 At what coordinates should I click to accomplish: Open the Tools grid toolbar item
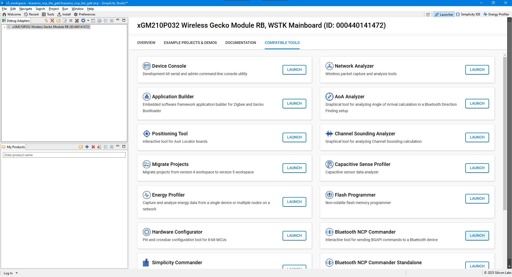pos(48,14)
